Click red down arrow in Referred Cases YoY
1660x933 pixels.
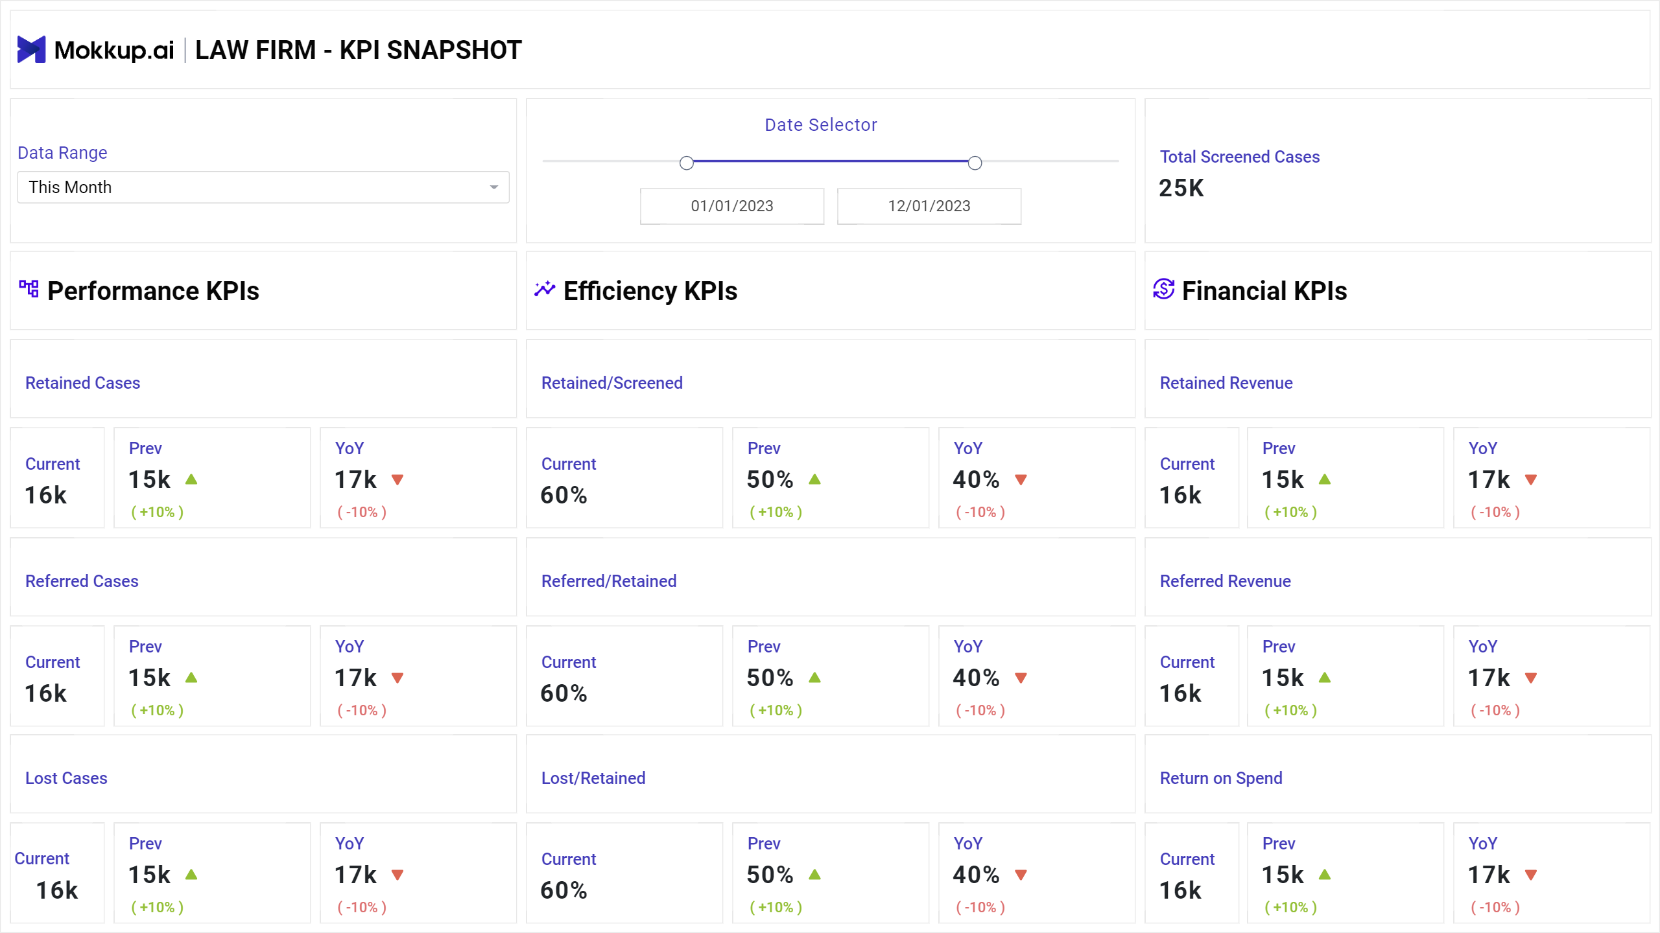[x=397, y=678]
